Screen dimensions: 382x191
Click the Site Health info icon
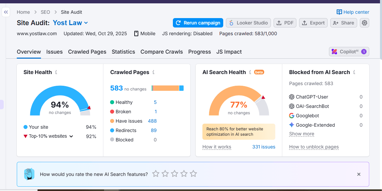[x=56, y=72]
